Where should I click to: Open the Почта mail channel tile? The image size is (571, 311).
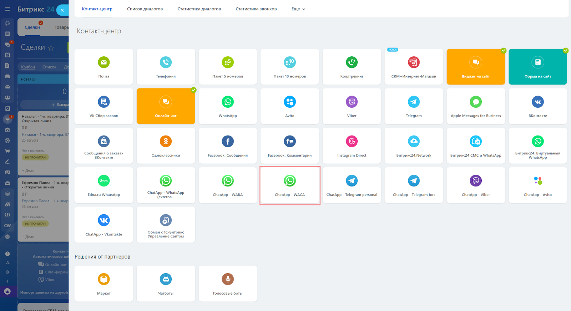point(103,67)
